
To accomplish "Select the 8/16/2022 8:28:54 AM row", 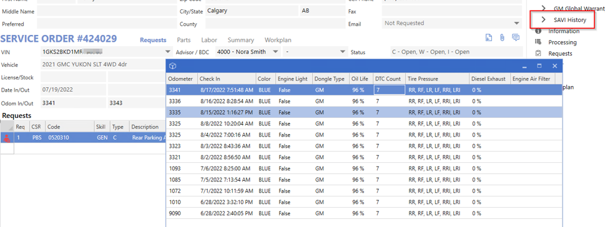I will pyautogui.click(x=364, y=101).
